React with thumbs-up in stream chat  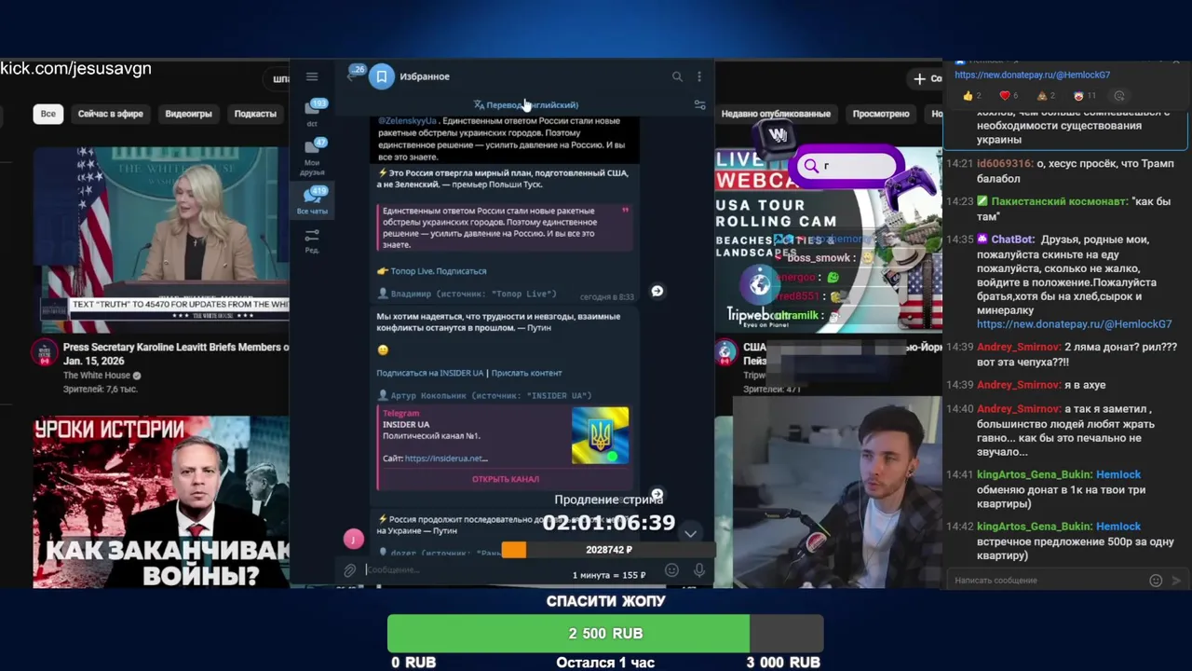pos(972,96)
